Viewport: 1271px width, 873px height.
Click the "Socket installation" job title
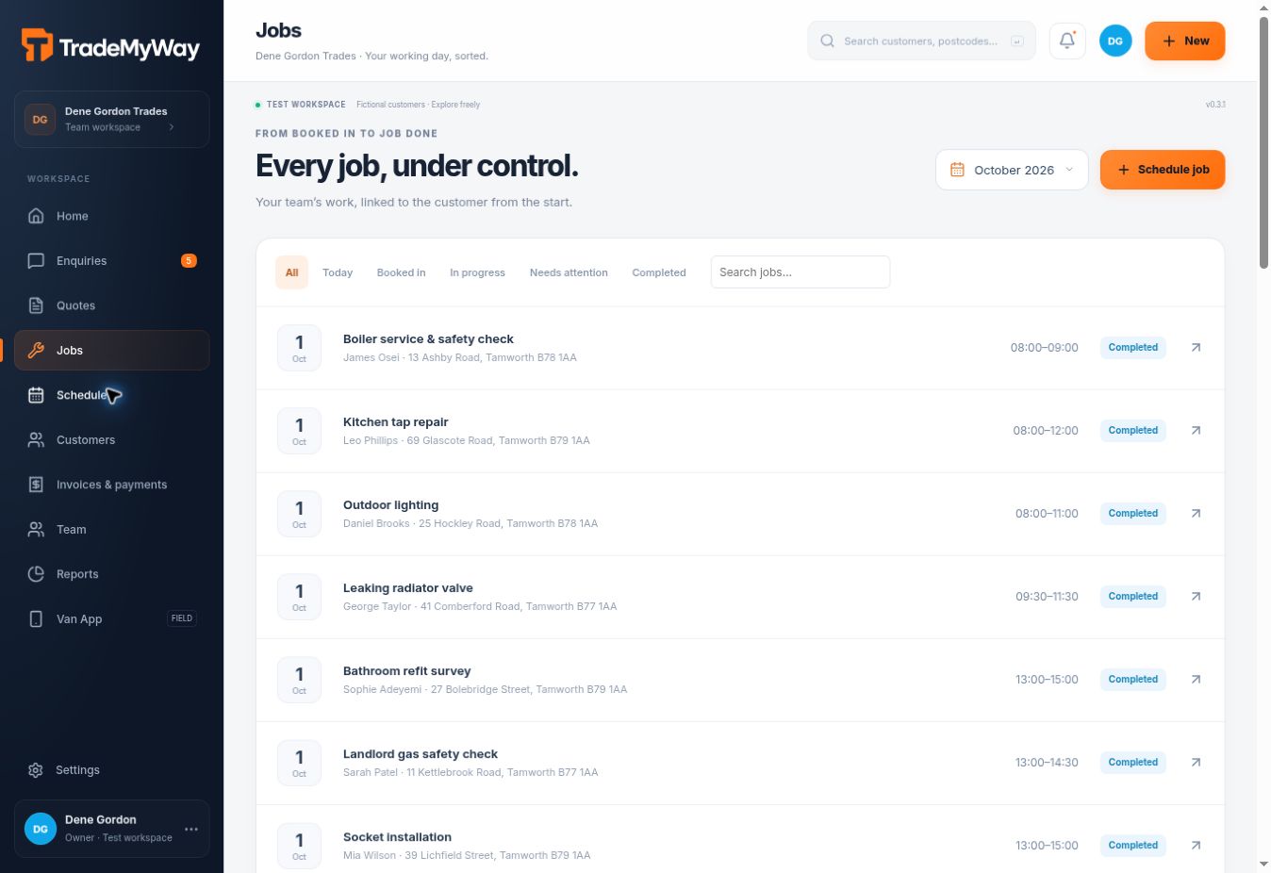397,836
